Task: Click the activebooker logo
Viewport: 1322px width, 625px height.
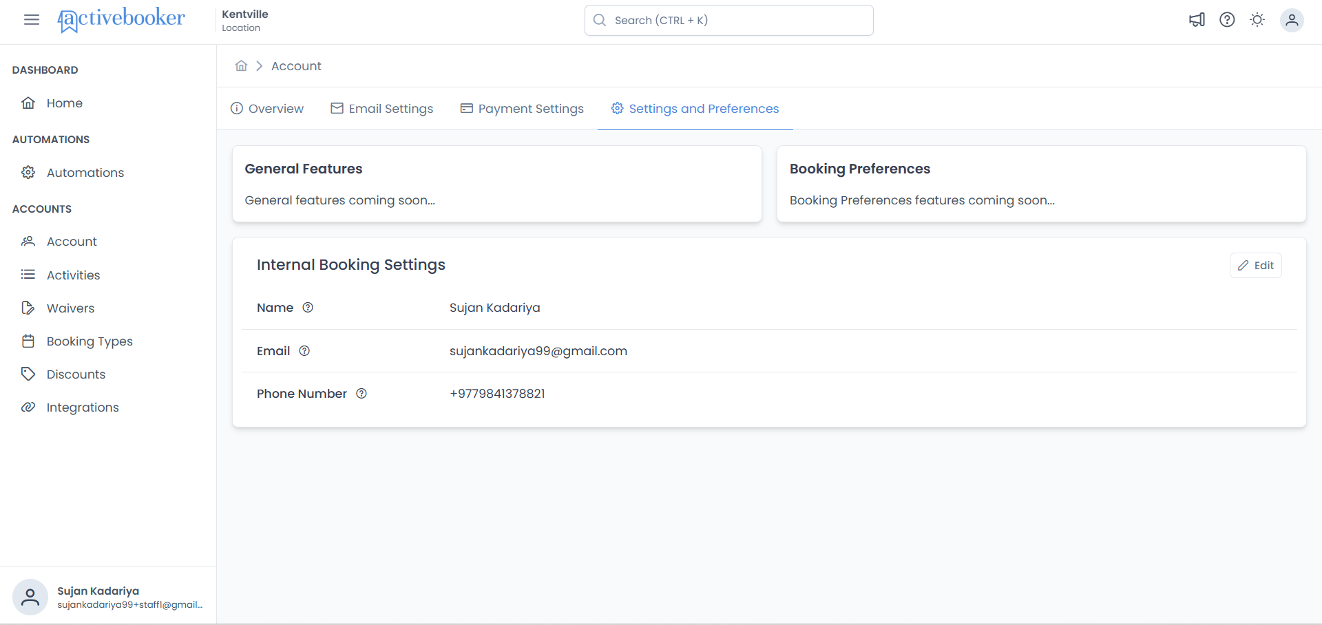Action: pyautogui.click(x=121, y=19)
